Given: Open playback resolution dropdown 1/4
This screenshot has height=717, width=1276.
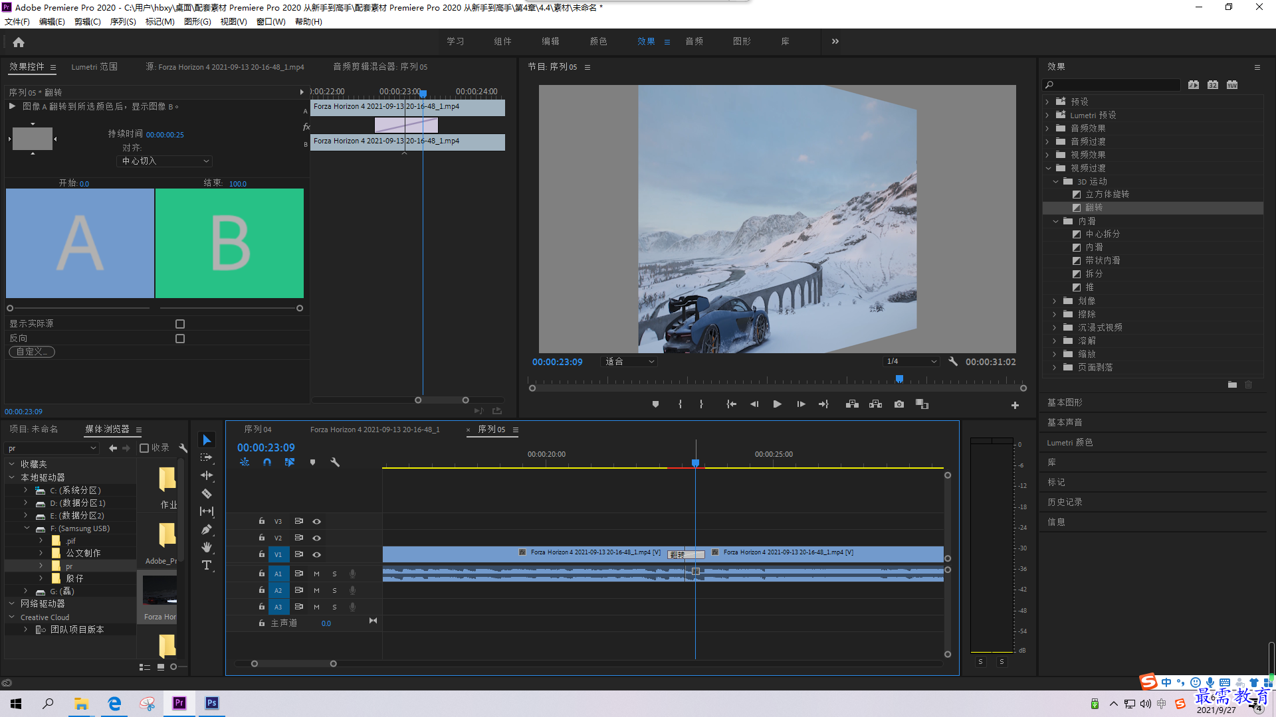Looking at the screenshot, I should 911,361.
